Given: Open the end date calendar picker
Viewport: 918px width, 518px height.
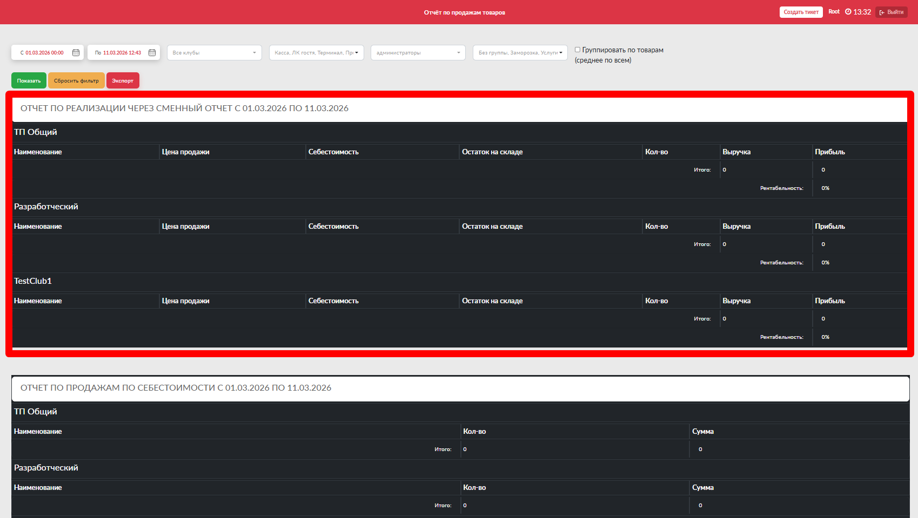Looking at the screenshot, I should click(x=152, y=53).
